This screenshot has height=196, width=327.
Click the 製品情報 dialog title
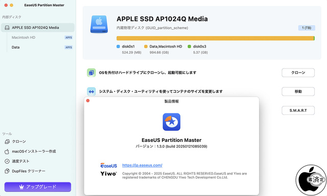pos(172,102)
